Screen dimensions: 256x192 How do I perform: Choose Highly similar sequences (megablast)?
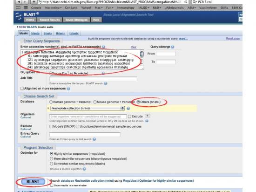click(x=51, y=154)
